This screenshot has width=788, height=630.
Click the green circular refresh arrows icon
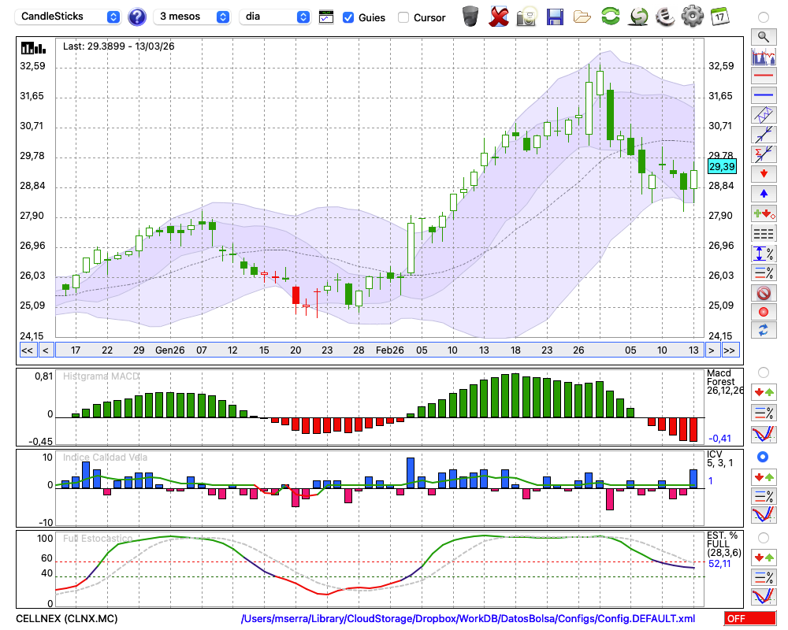610,16
